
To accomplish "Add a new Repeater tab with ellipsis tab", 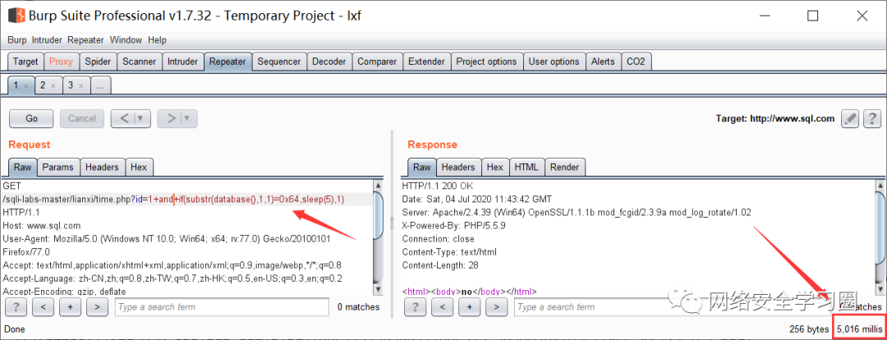I will tap(100, 85).
